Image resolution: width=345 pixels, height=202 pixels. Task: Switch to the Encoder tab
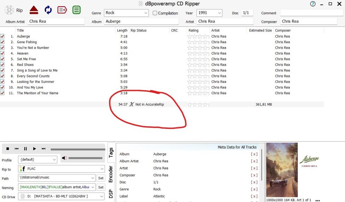[111, 174]
